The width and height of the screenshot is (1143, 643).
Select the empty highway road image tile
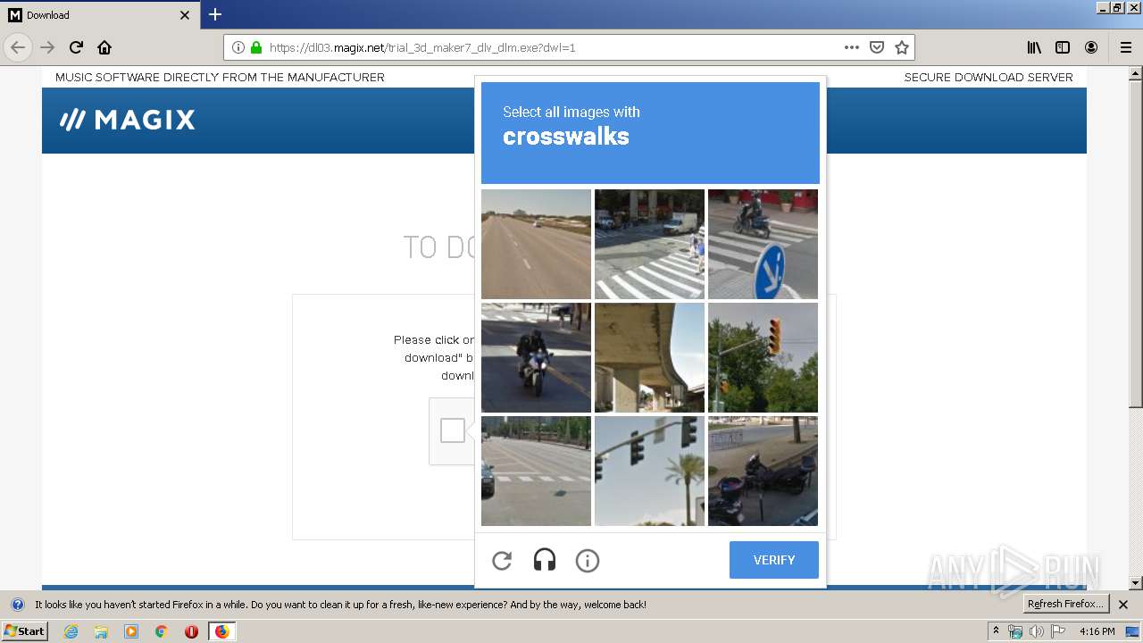pyautogui.click(x=536, y=244)
